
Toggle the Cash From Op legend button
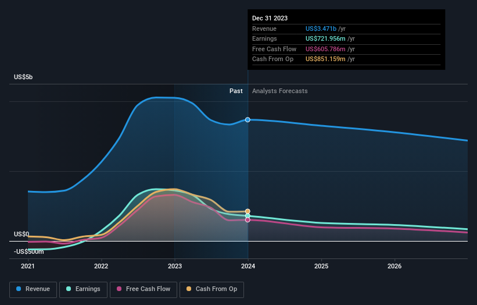coord(211,289)
